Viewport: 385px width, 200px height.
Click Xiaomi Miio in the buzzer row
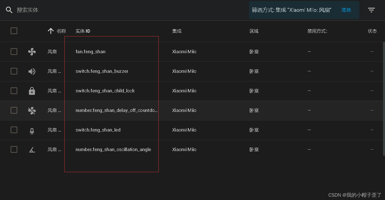184,71
